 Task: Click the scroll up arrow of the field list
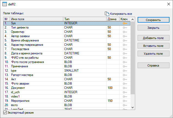pyautogui.click(x=133, y=19)
